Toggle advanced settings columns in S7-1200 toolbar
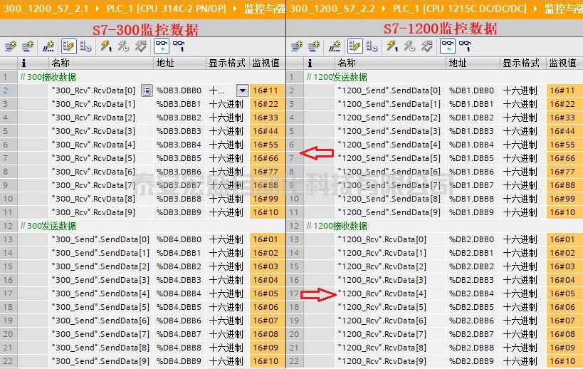 372,46
